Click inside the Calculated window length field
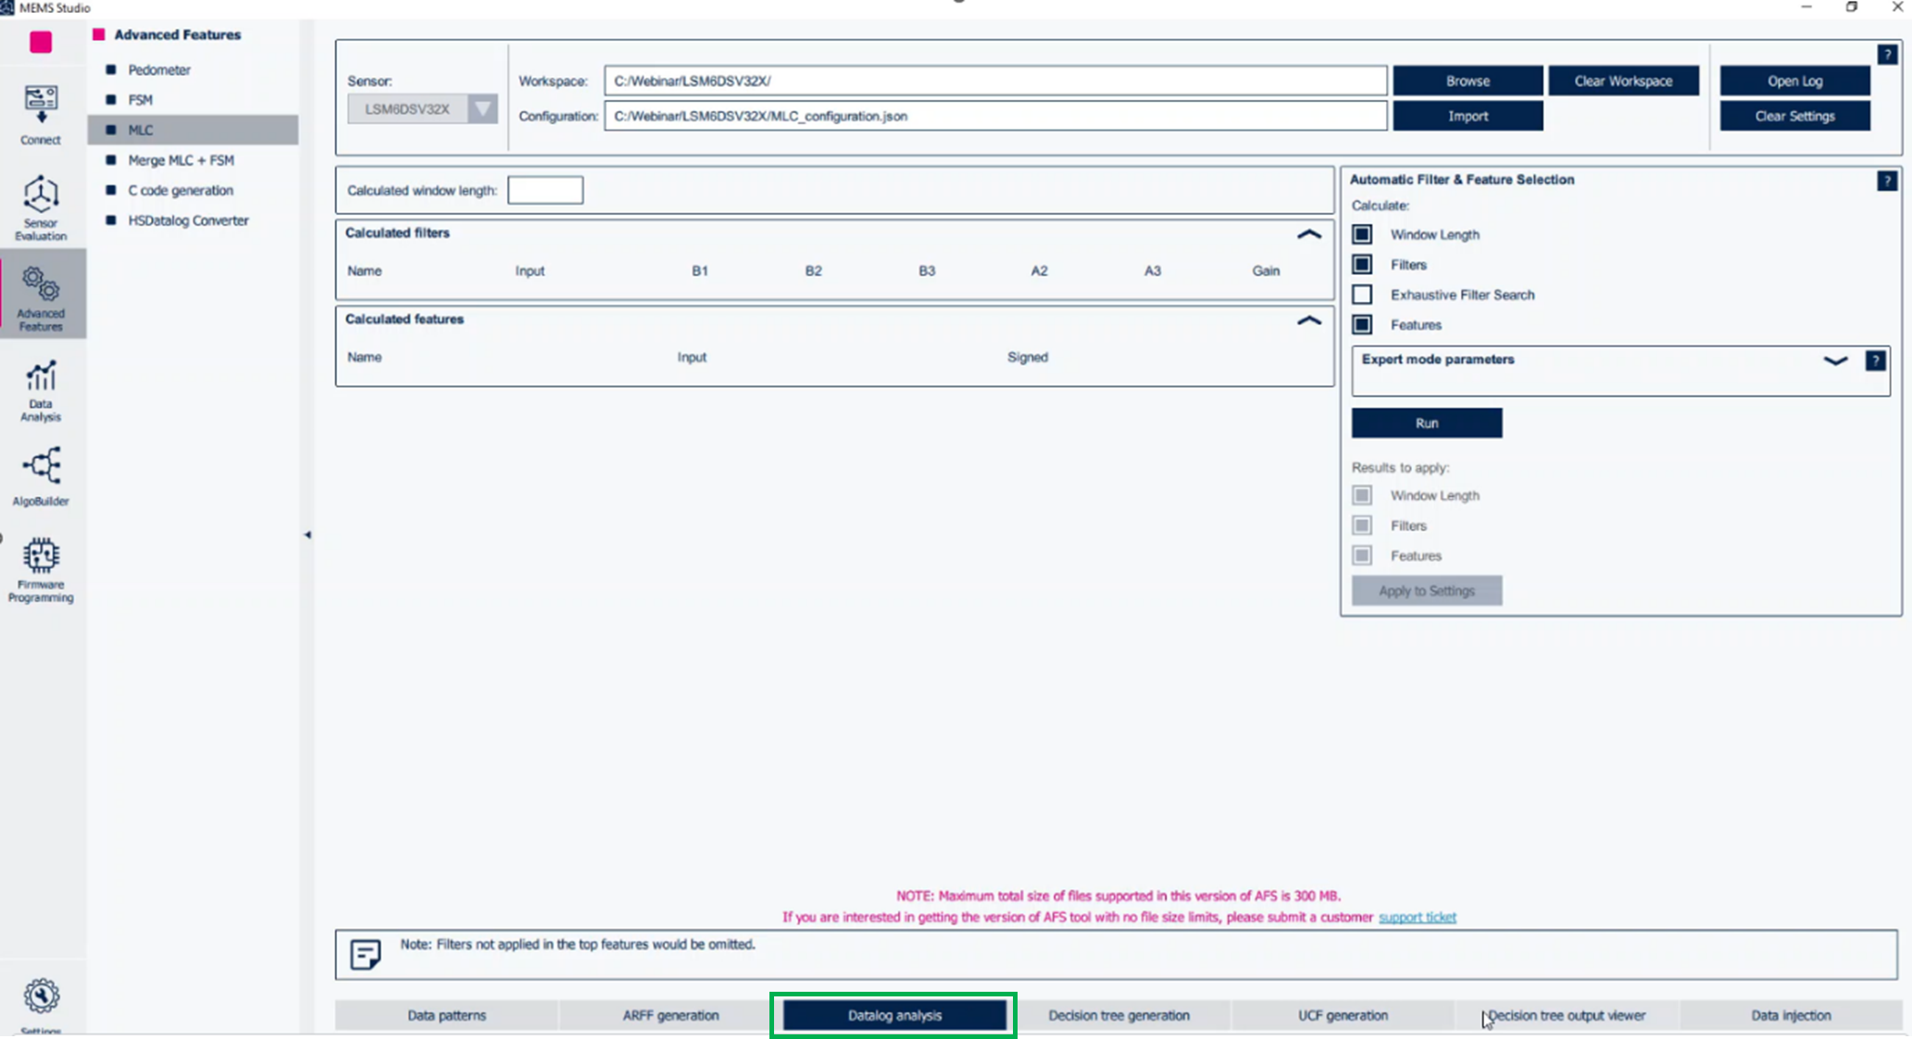The height and width of the screenshot is (1039, 1912). pos(545,189)
